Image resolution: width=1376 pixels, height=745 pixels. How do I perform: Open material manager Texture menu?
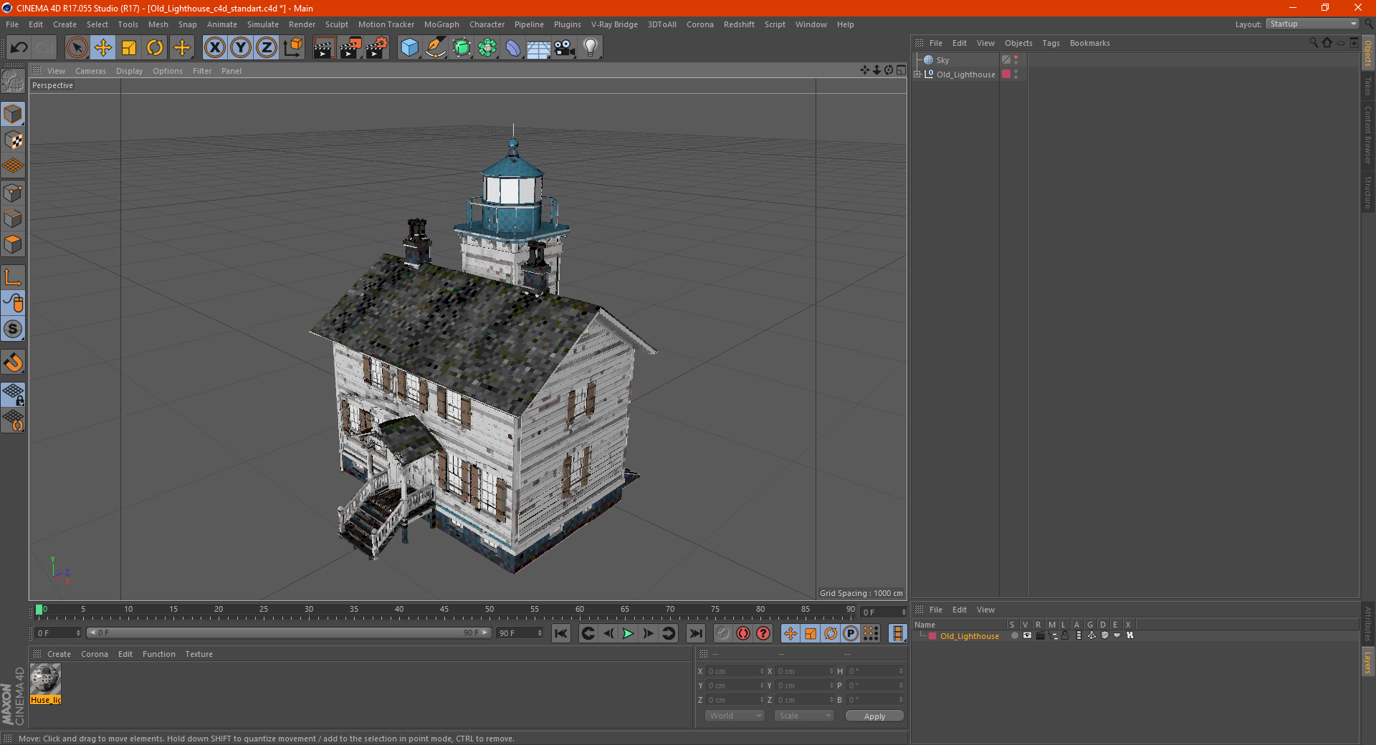click(199, 654)
